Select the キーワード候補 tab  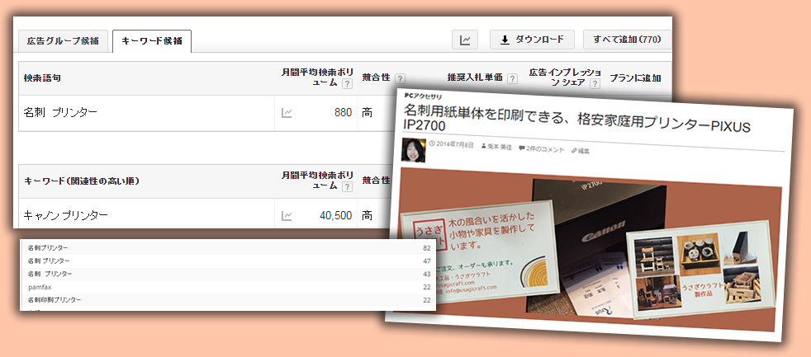pos(151,41)
